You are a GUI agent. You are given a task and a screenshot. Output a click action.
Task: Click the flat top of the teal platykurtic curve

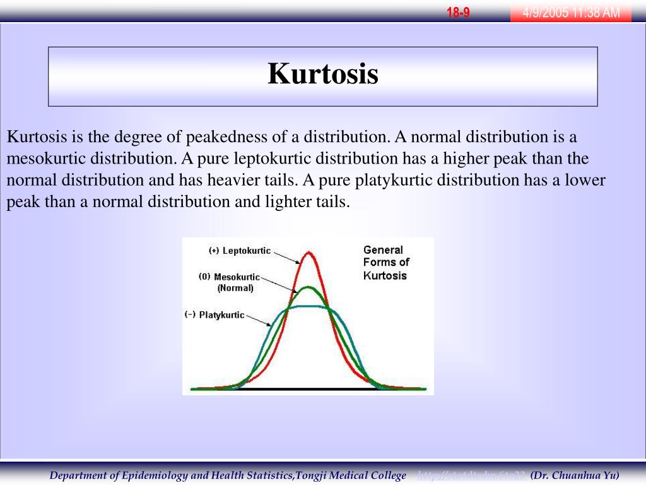308,306
